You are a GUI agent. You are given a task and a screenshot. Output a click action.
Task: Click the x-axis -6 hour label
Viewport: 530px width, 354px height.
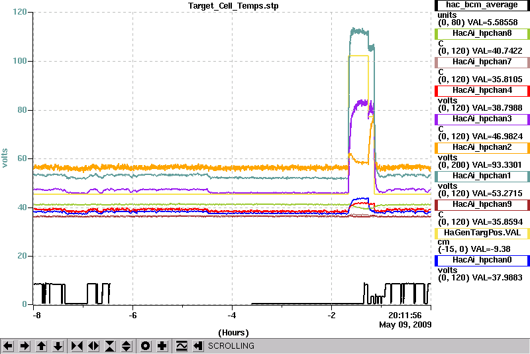coord(132,316)
